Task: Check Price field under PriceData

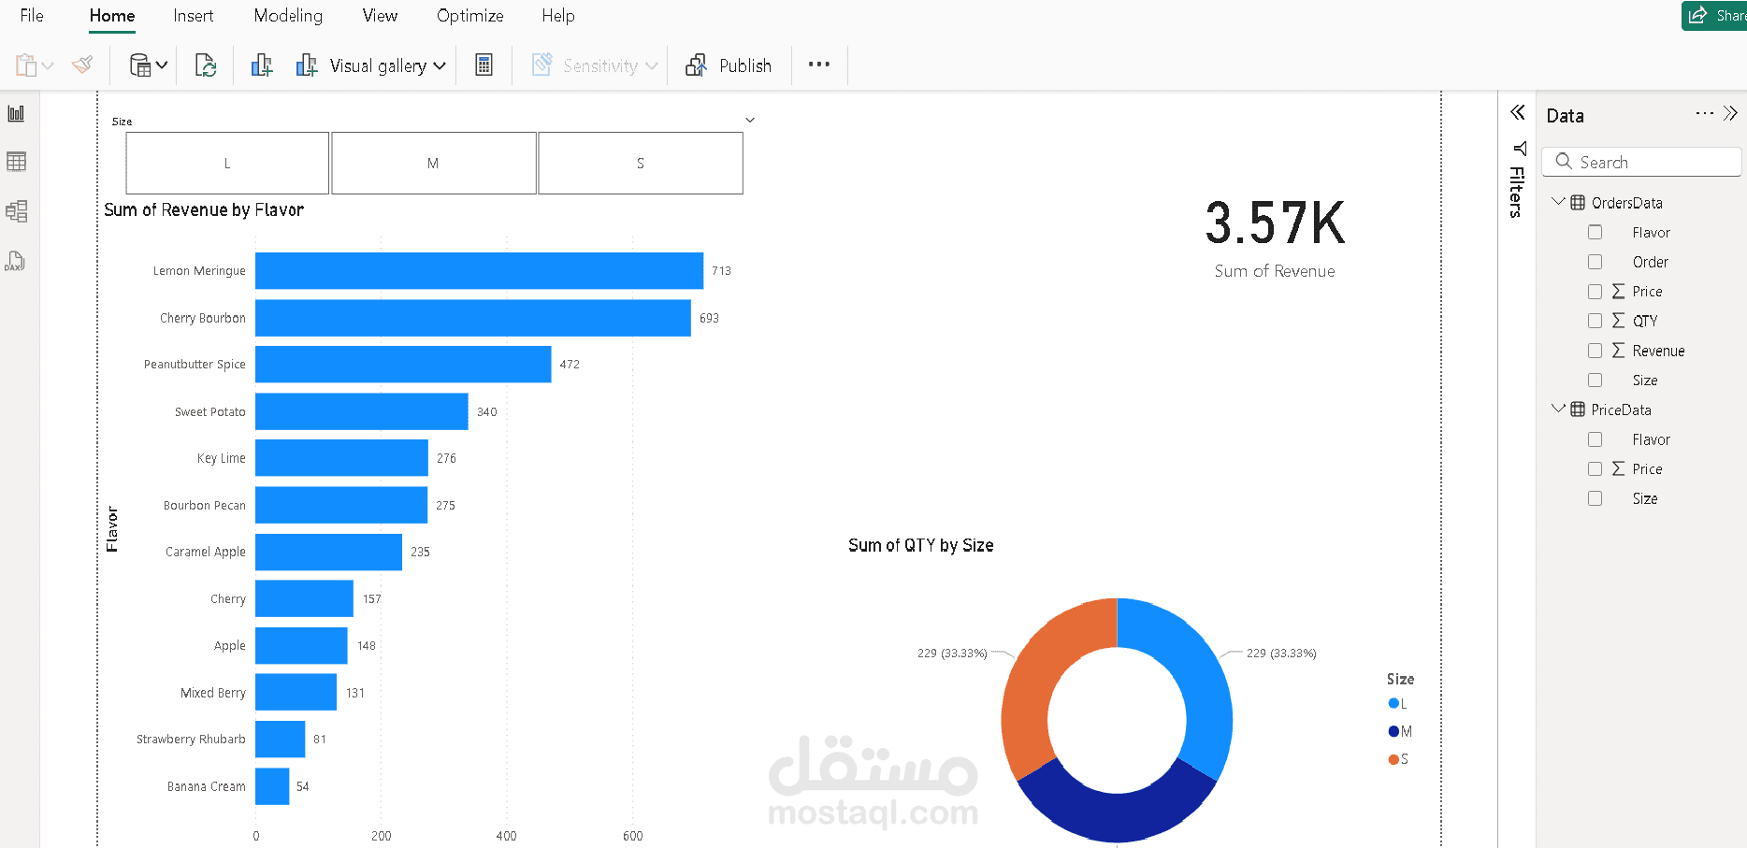Action: coord(1595,469)
